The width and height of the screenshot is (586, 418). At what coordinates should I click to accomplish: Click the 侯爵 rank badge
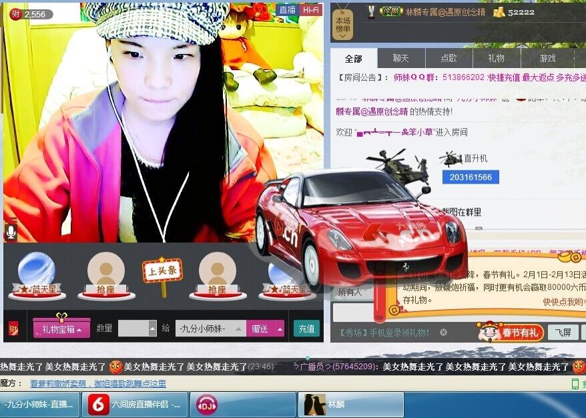point(391,12)
